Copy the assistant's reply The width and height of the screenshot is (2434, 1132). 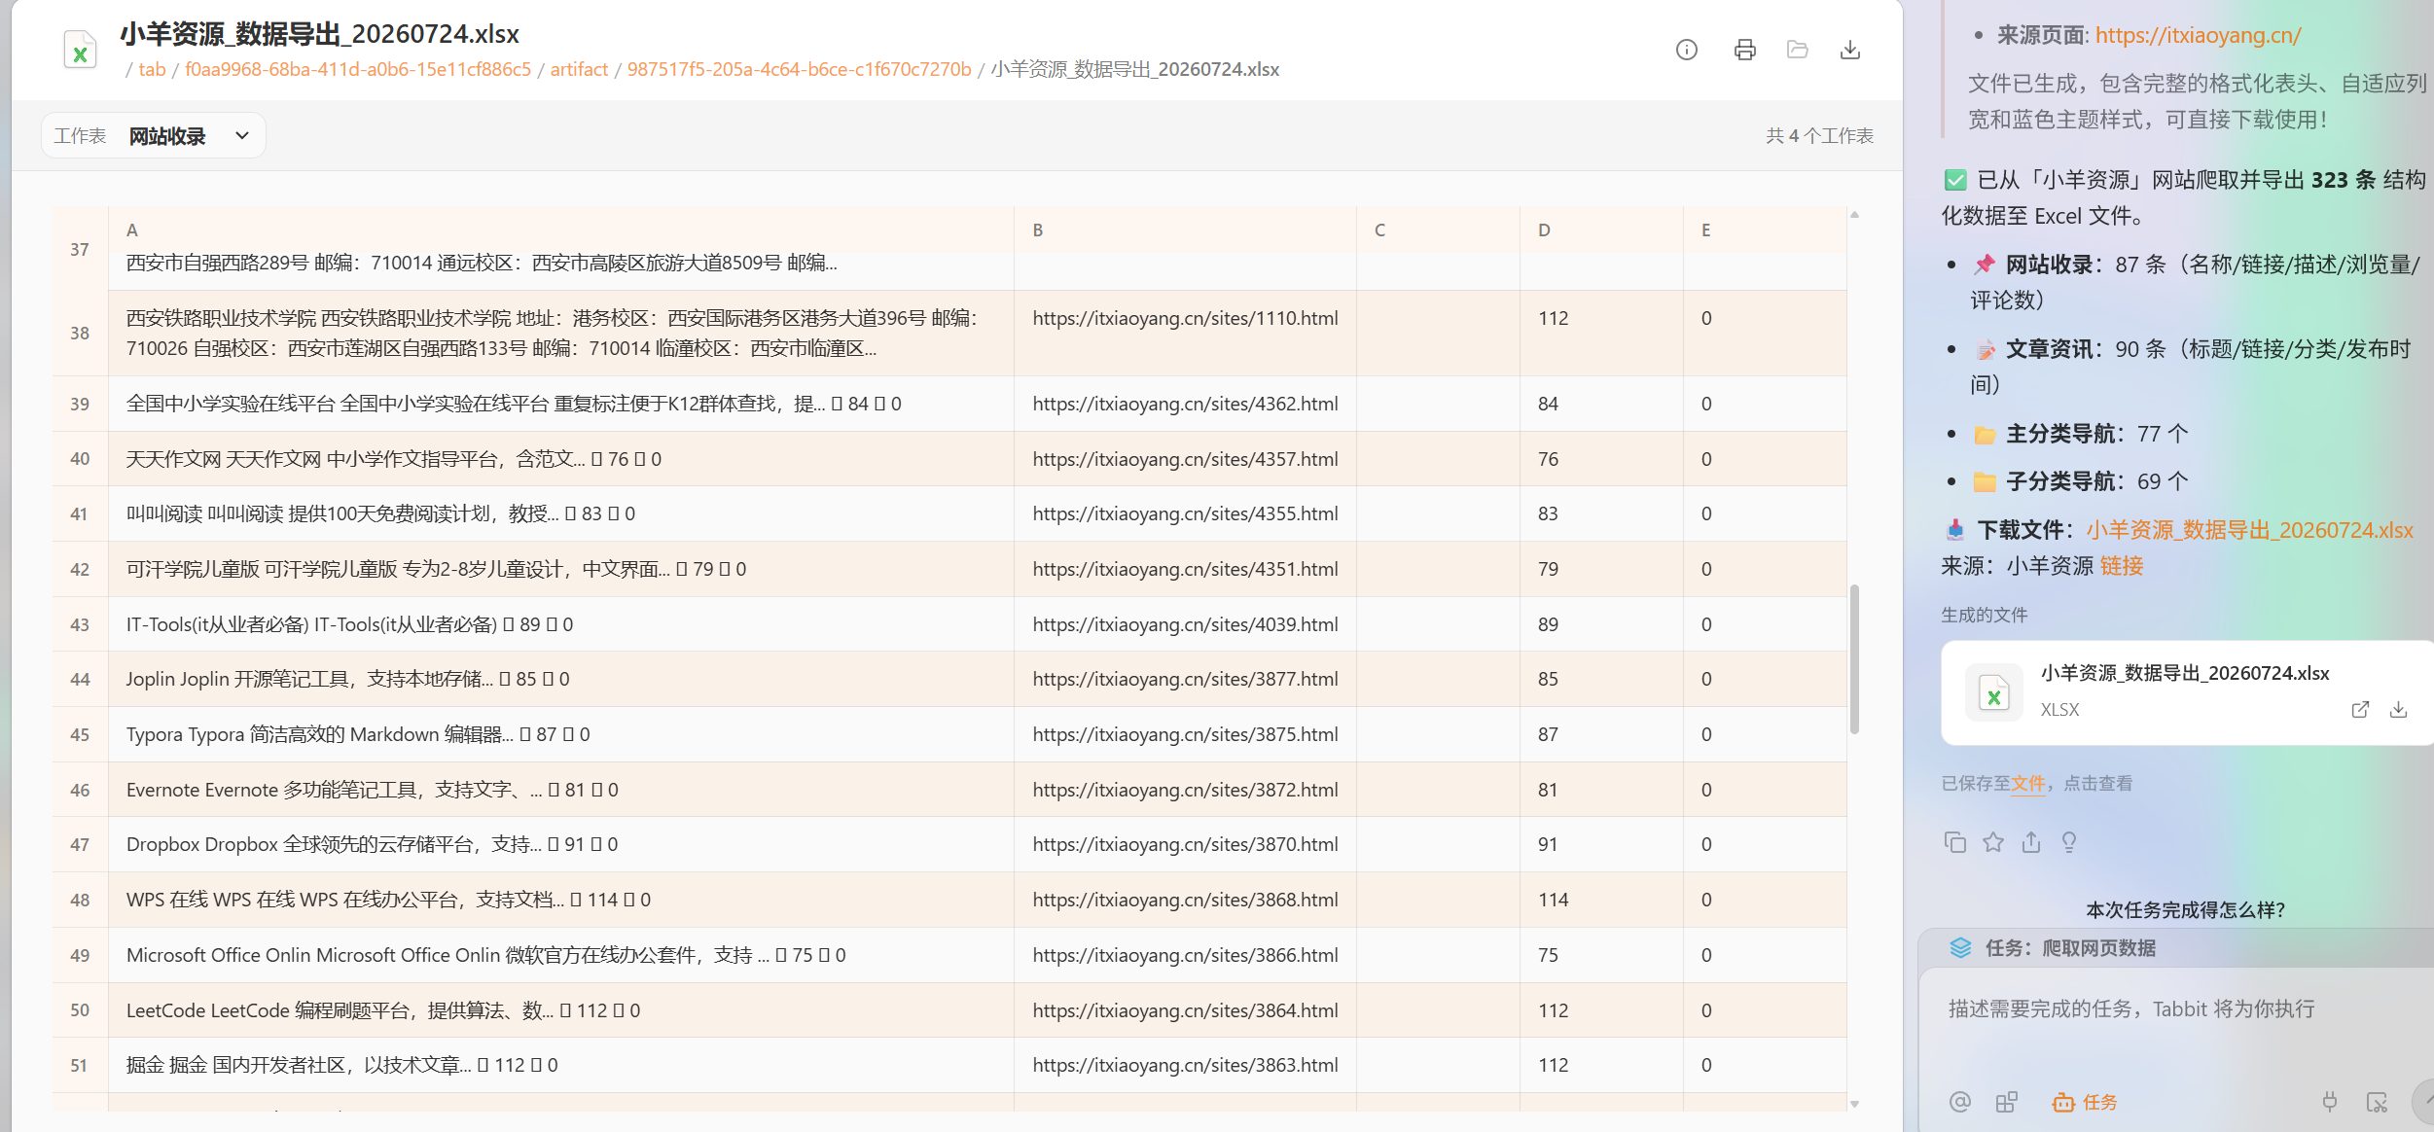pos(1954,842)
